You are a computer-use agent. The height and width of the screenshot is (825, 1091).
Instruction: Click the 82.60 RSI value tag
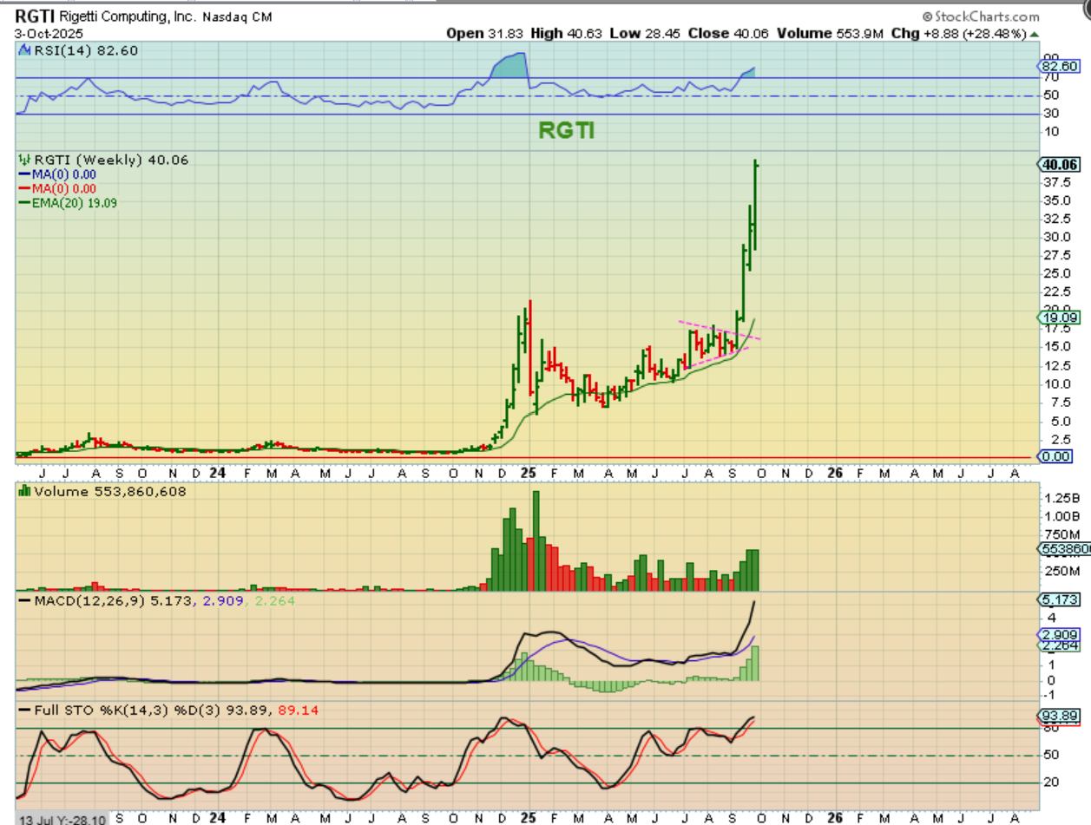tap(1059, 66)
